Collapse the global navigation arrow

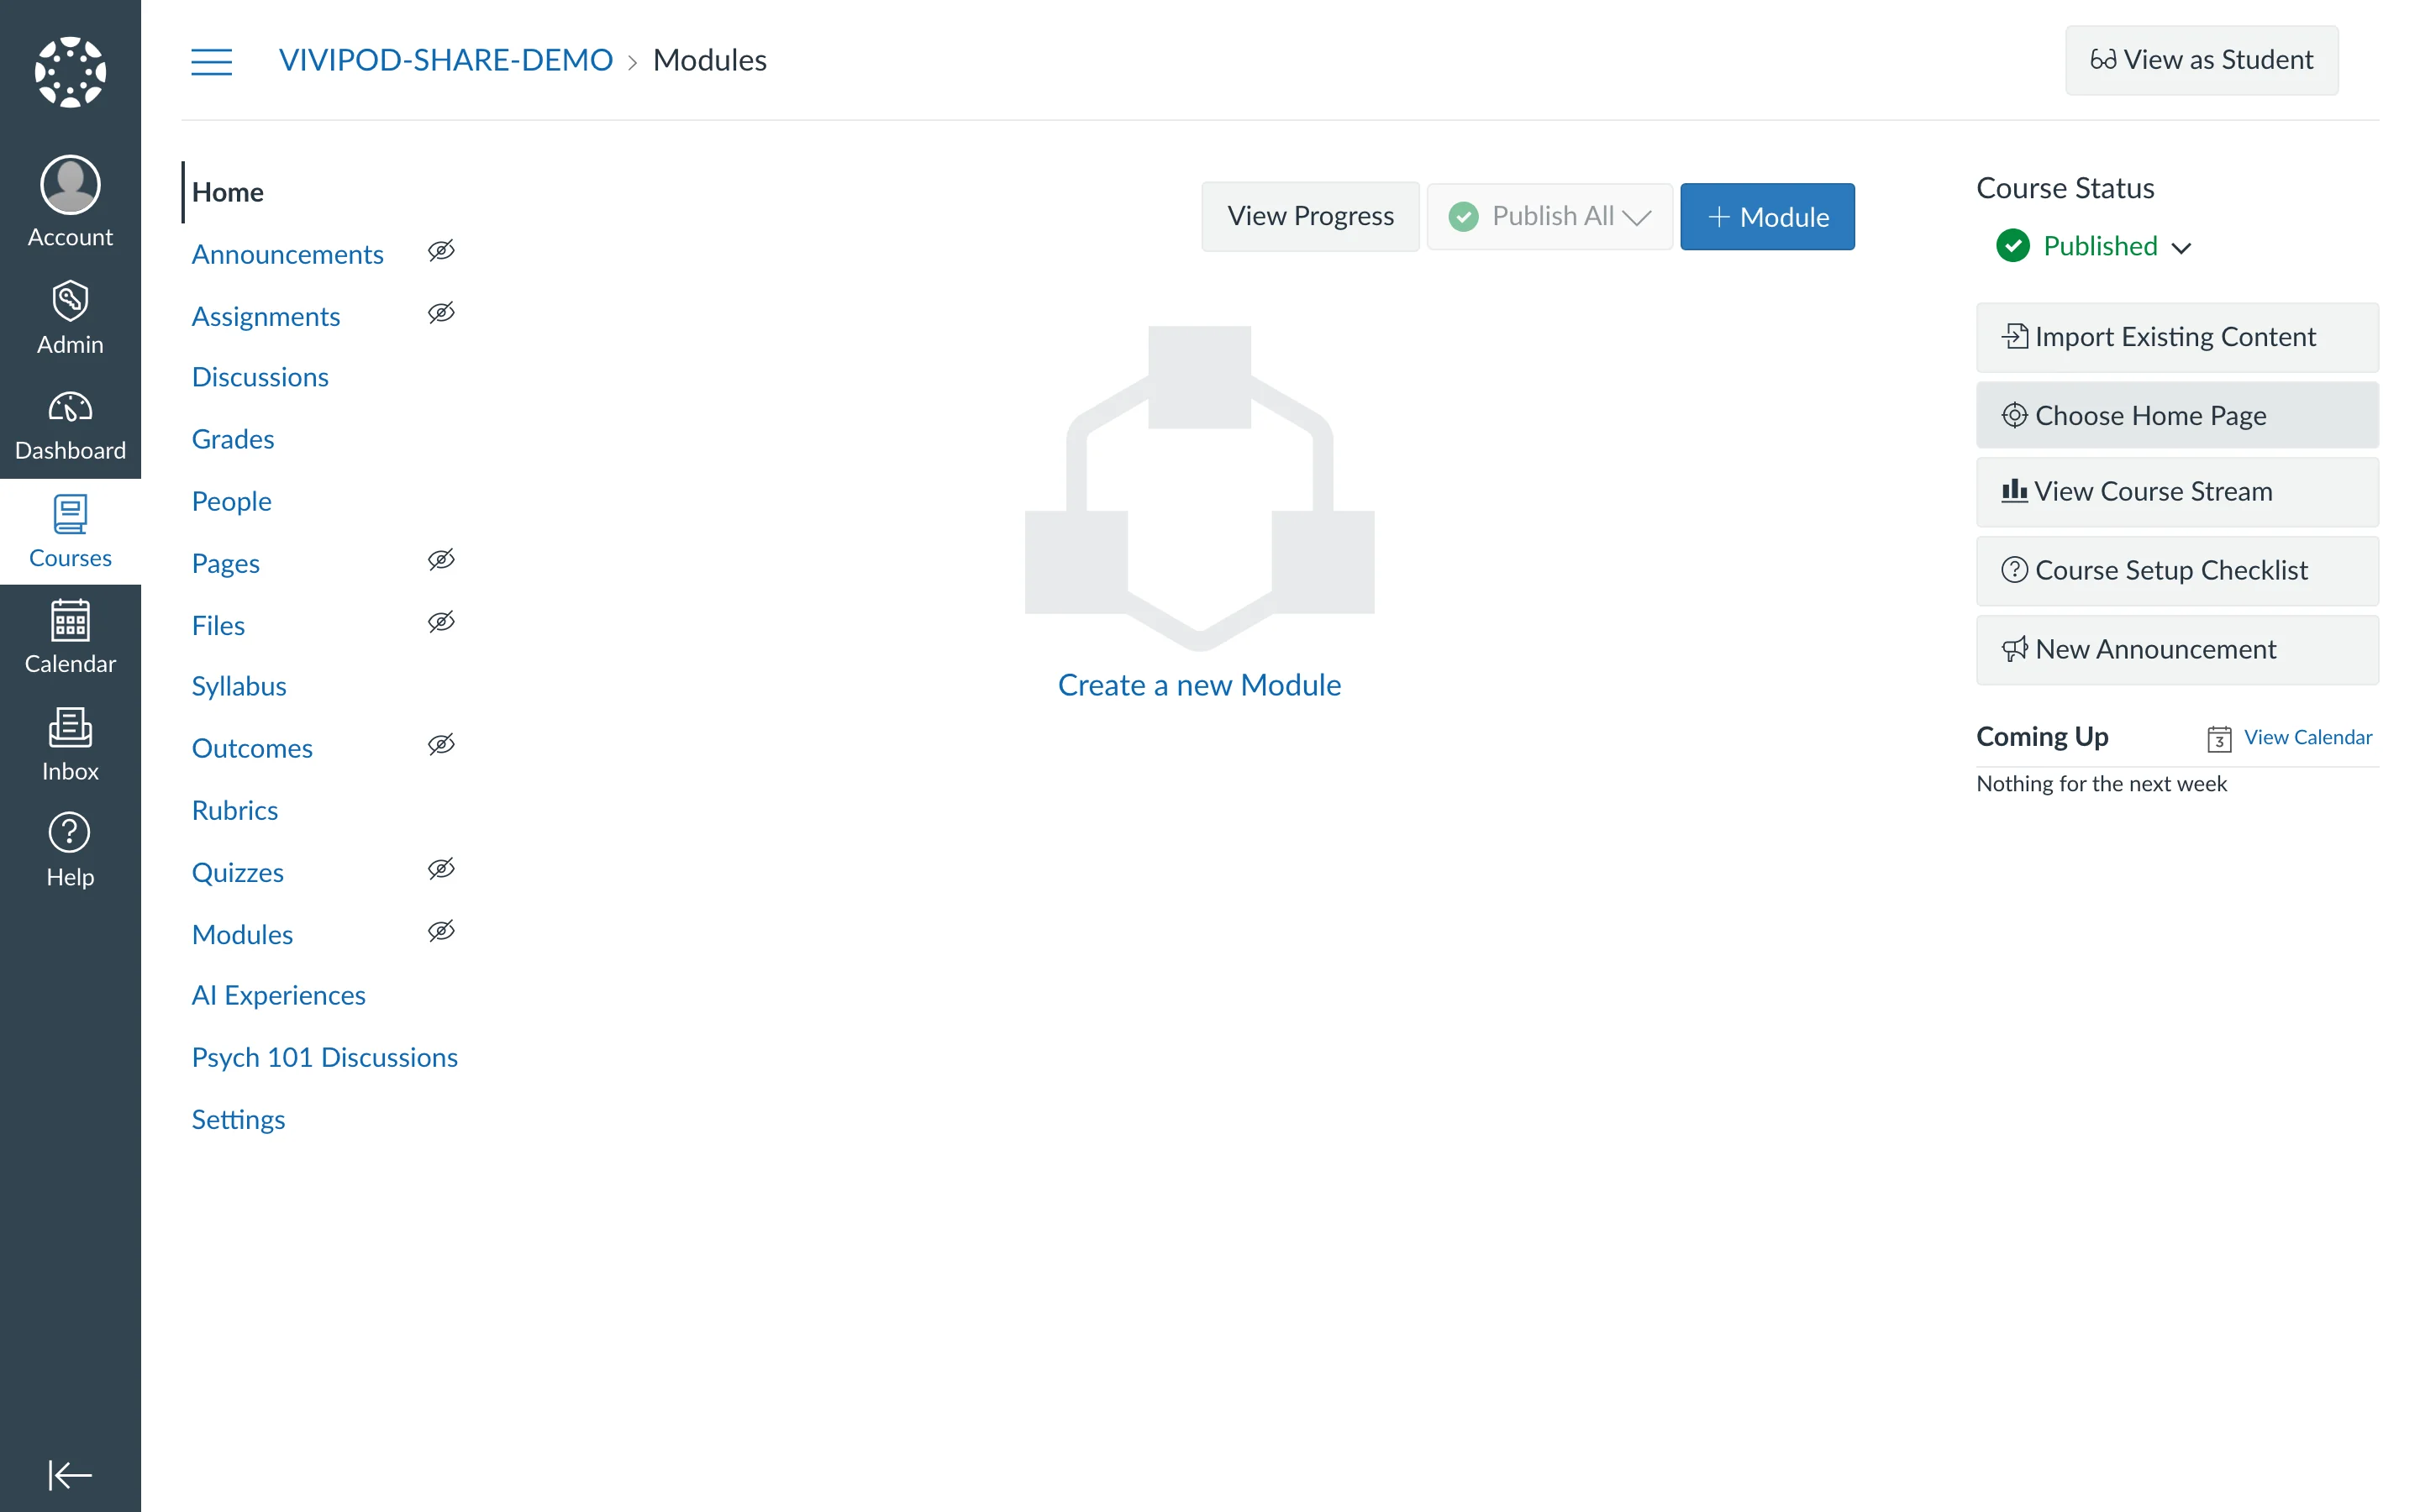click(x=70, y=1475)
